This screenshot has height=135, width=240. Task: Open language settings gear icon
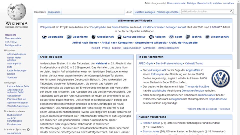pos(28,129)
